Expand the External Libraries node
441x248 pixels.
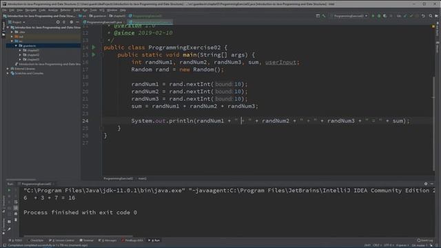pyautogui.click(x=8, y=69)
